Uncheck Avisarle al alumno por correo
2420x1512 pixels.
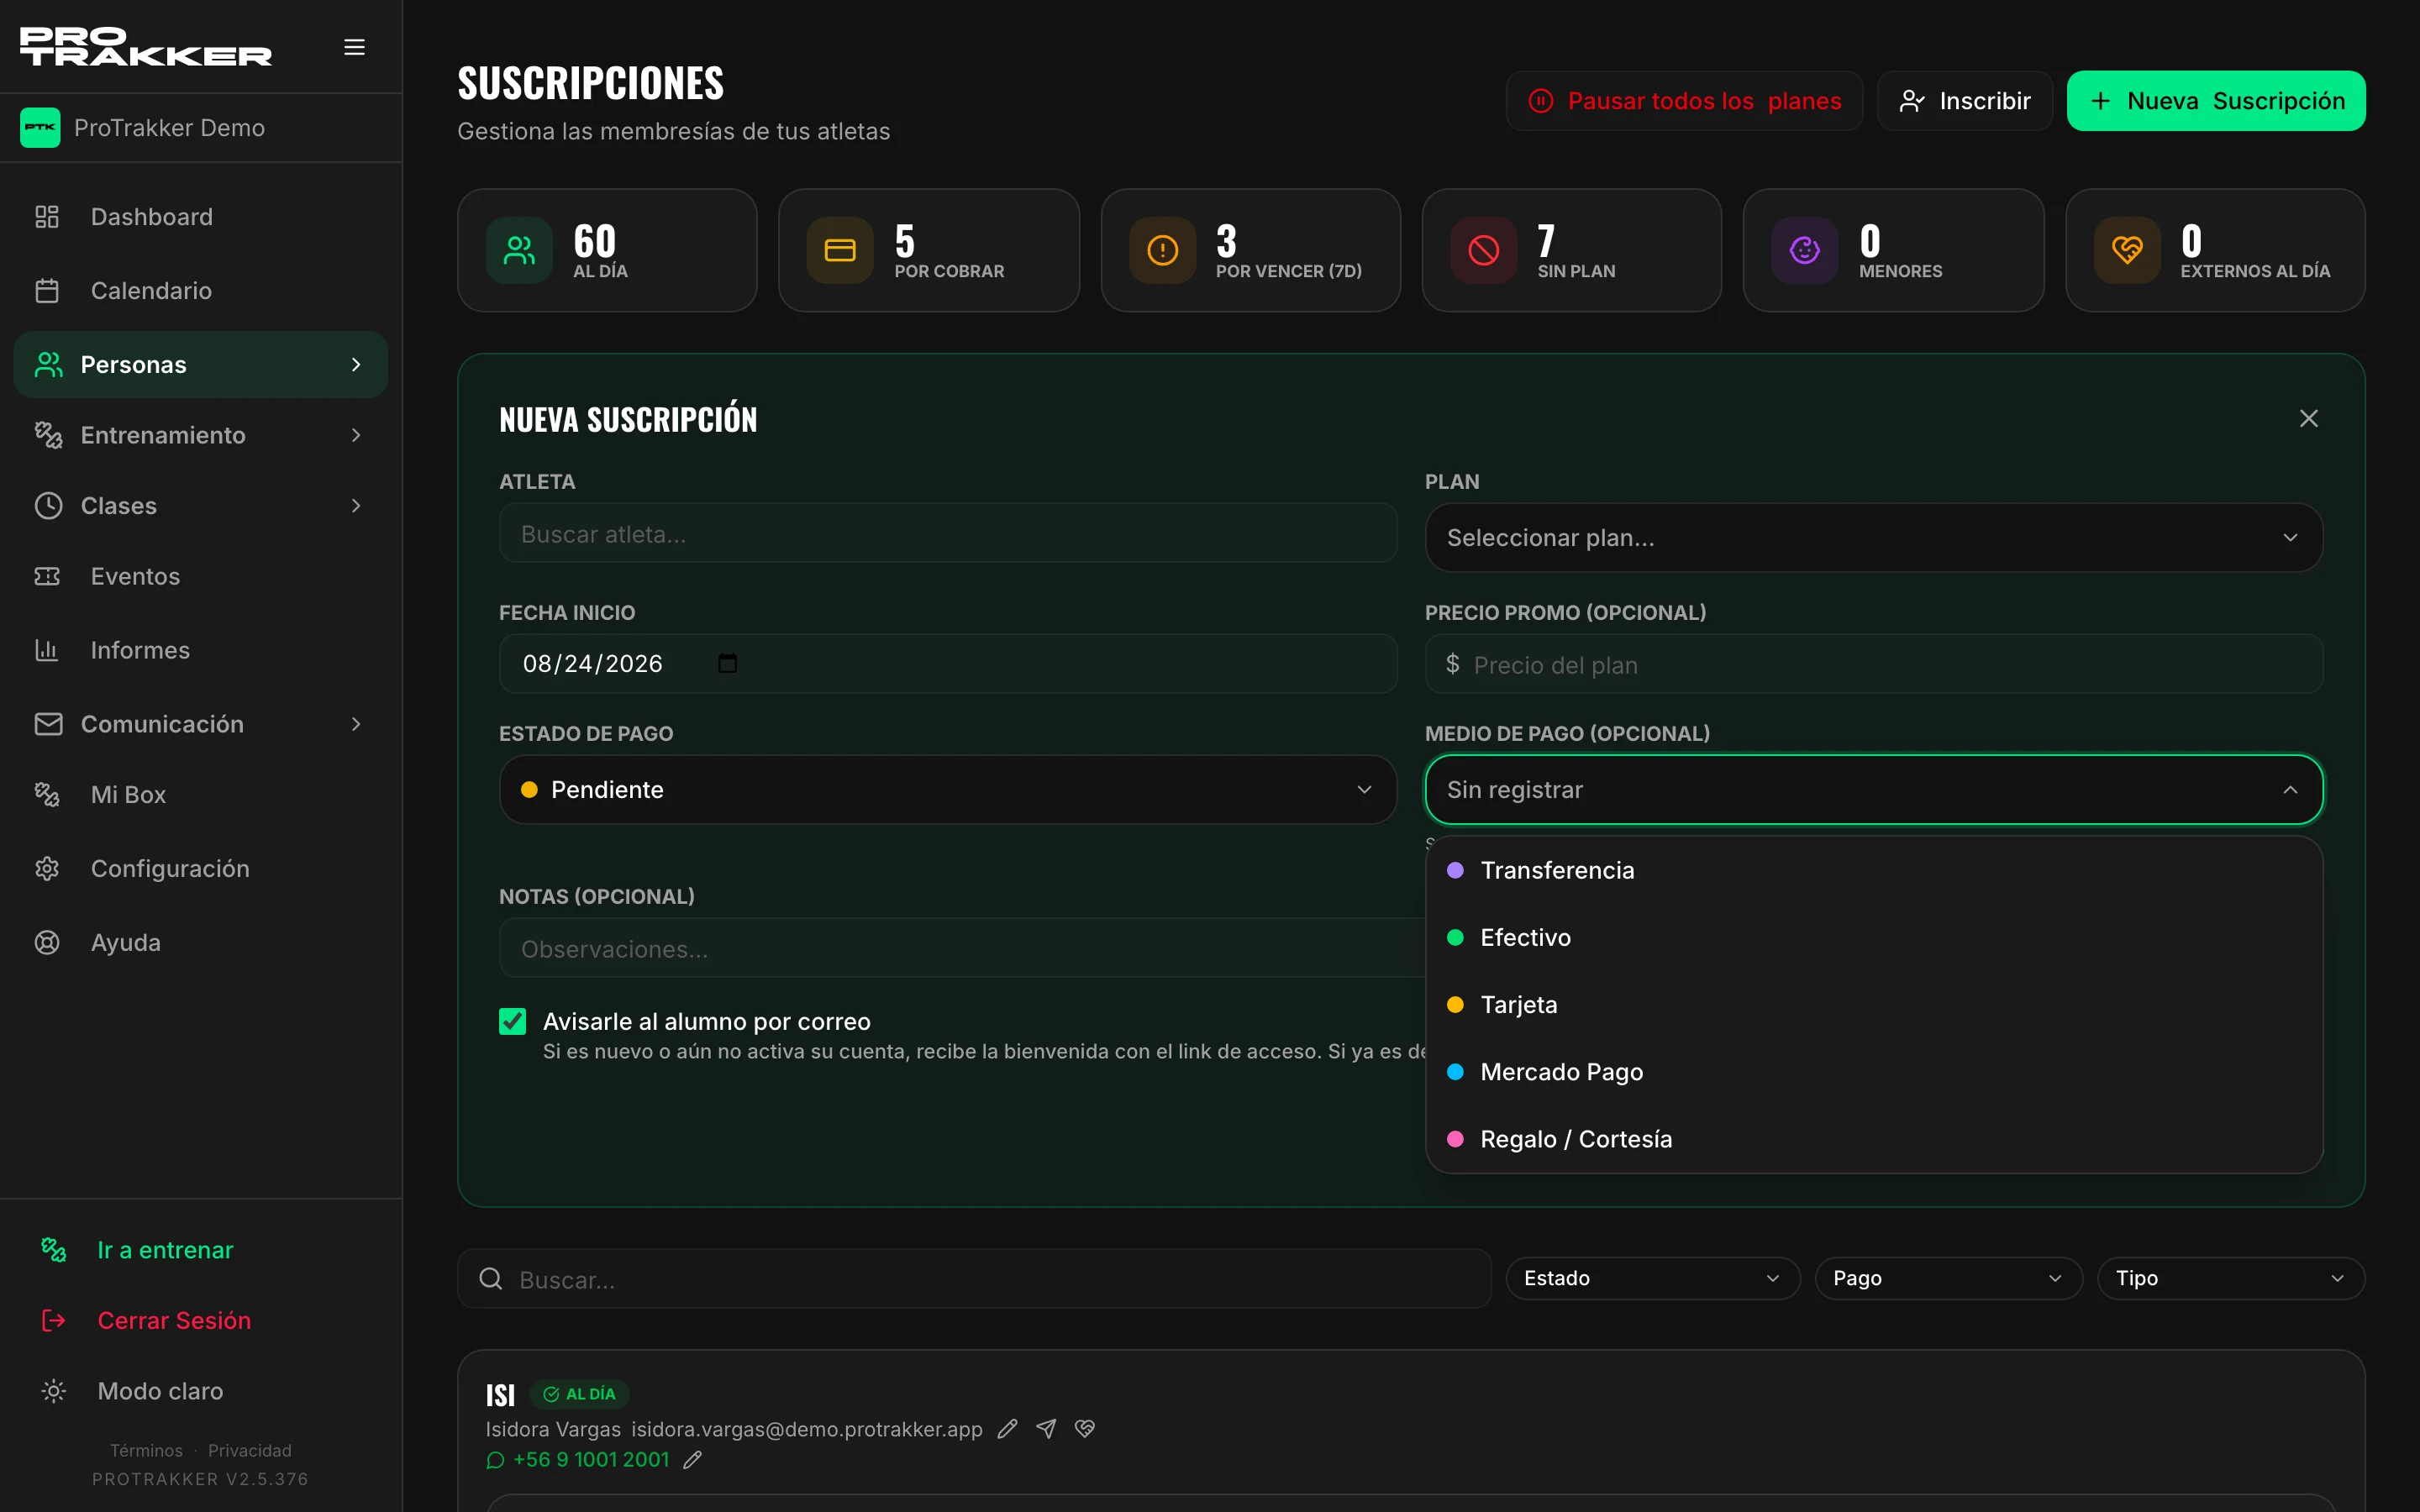pos(512,1021)
